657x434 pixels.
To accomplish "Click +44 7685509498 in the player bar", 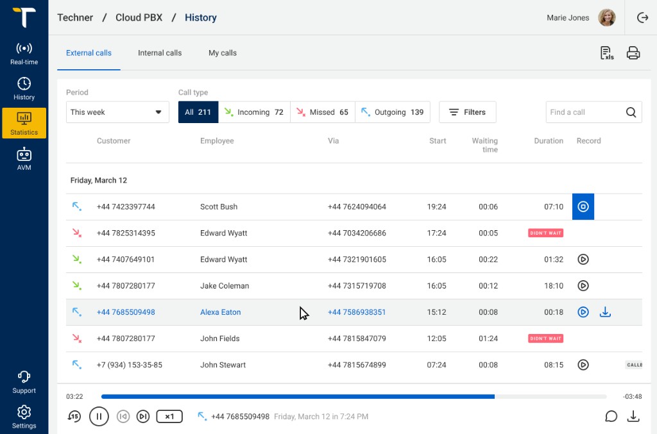I will [x=240, y=417].
